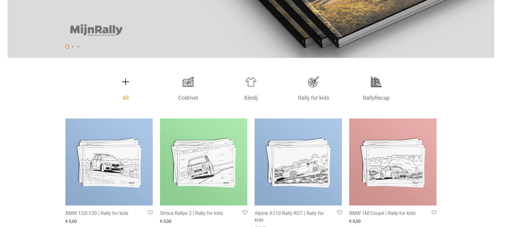
Task: Jump to third banner slide dot
Action: [78, 47]
